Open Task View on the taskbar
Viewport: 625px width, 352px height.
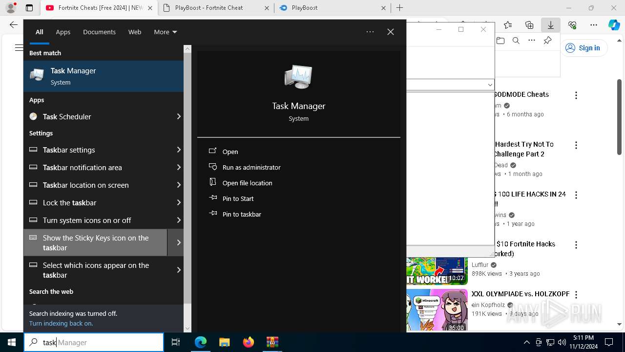(176, 342)
